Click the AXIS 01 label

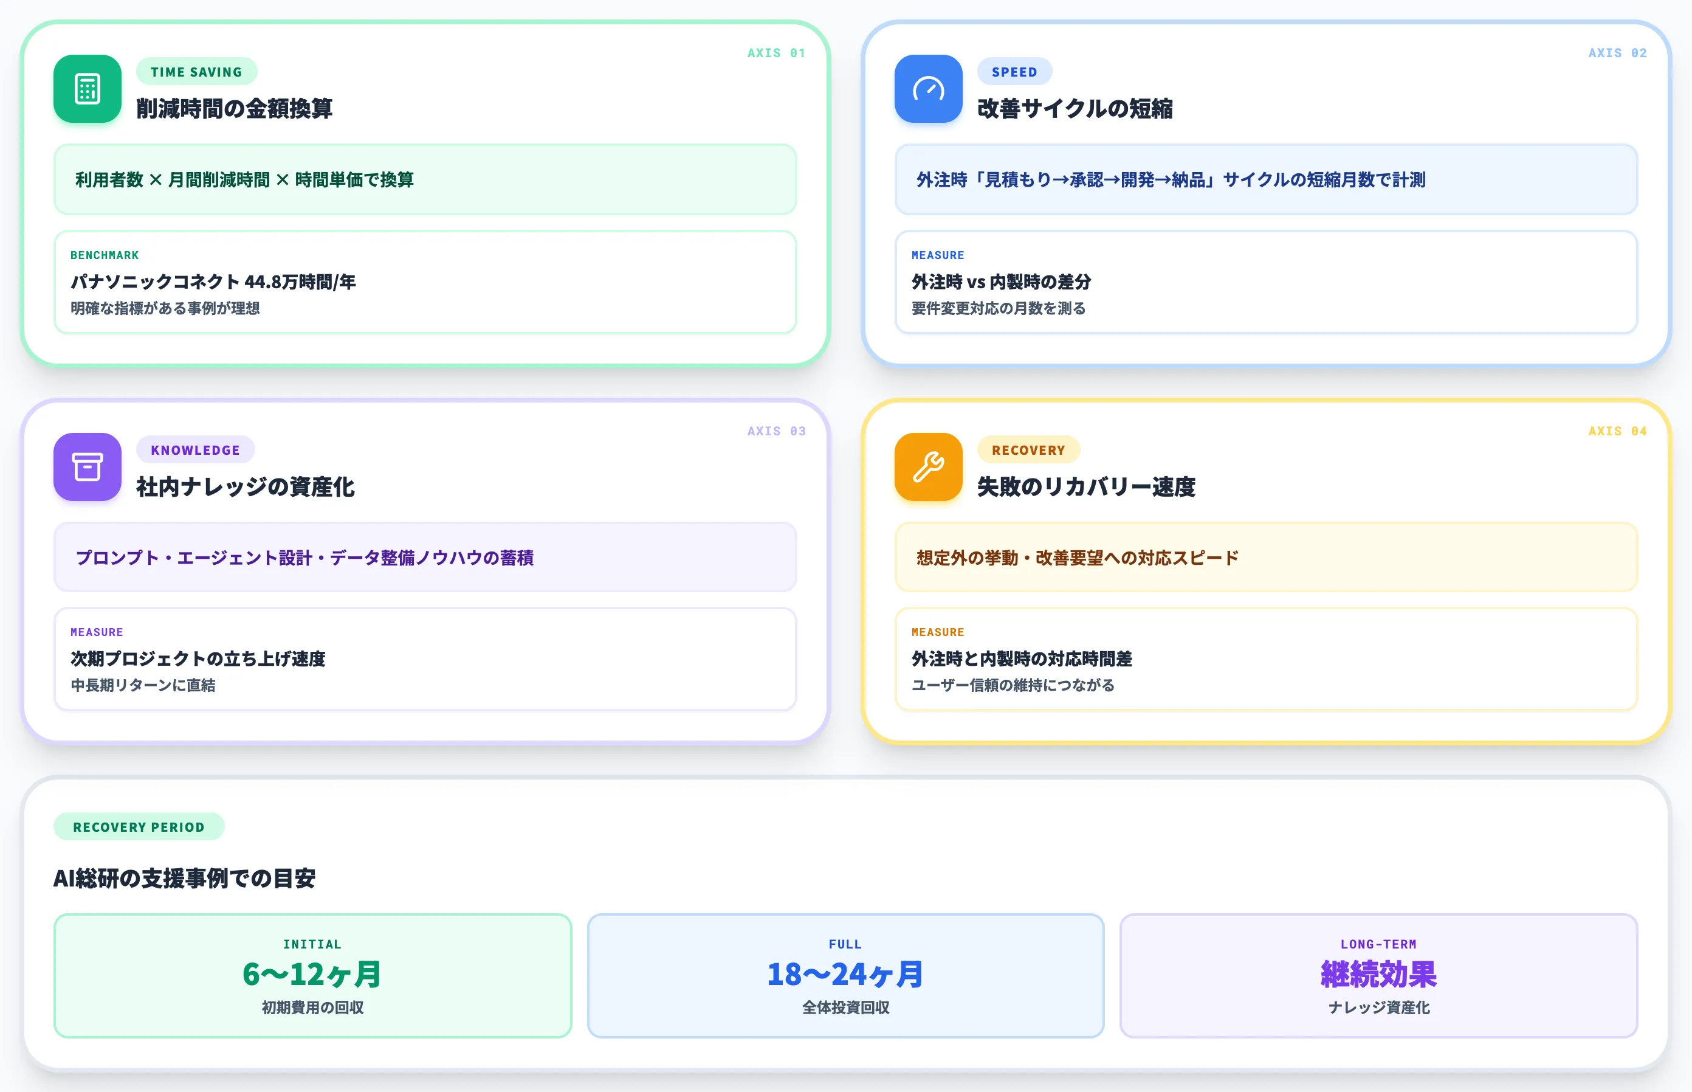pos(776,53)
